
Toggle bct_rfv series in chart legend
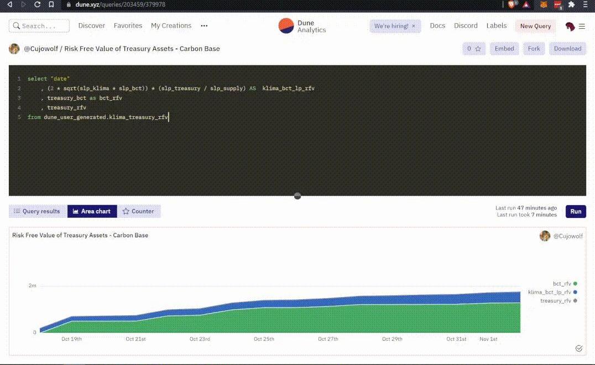click(562, 284)
